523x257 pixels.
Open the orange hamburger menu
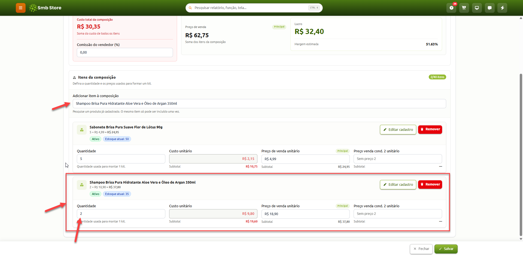click(21, 8)
